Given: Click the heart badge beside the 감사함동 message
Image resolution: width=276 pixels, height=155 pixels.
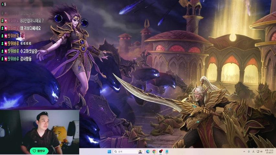Looking at the screenshot, I should coord(6,59).
